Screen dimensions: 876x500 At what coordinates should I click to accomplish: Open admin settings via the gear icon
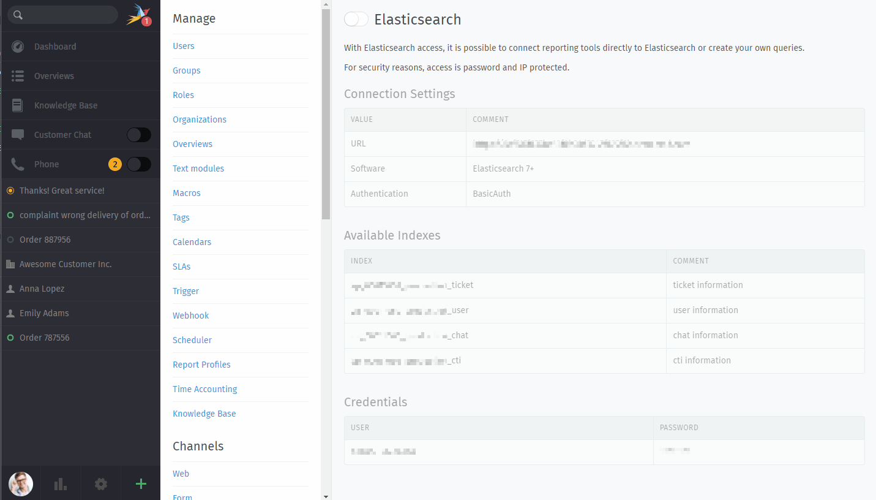100,483
